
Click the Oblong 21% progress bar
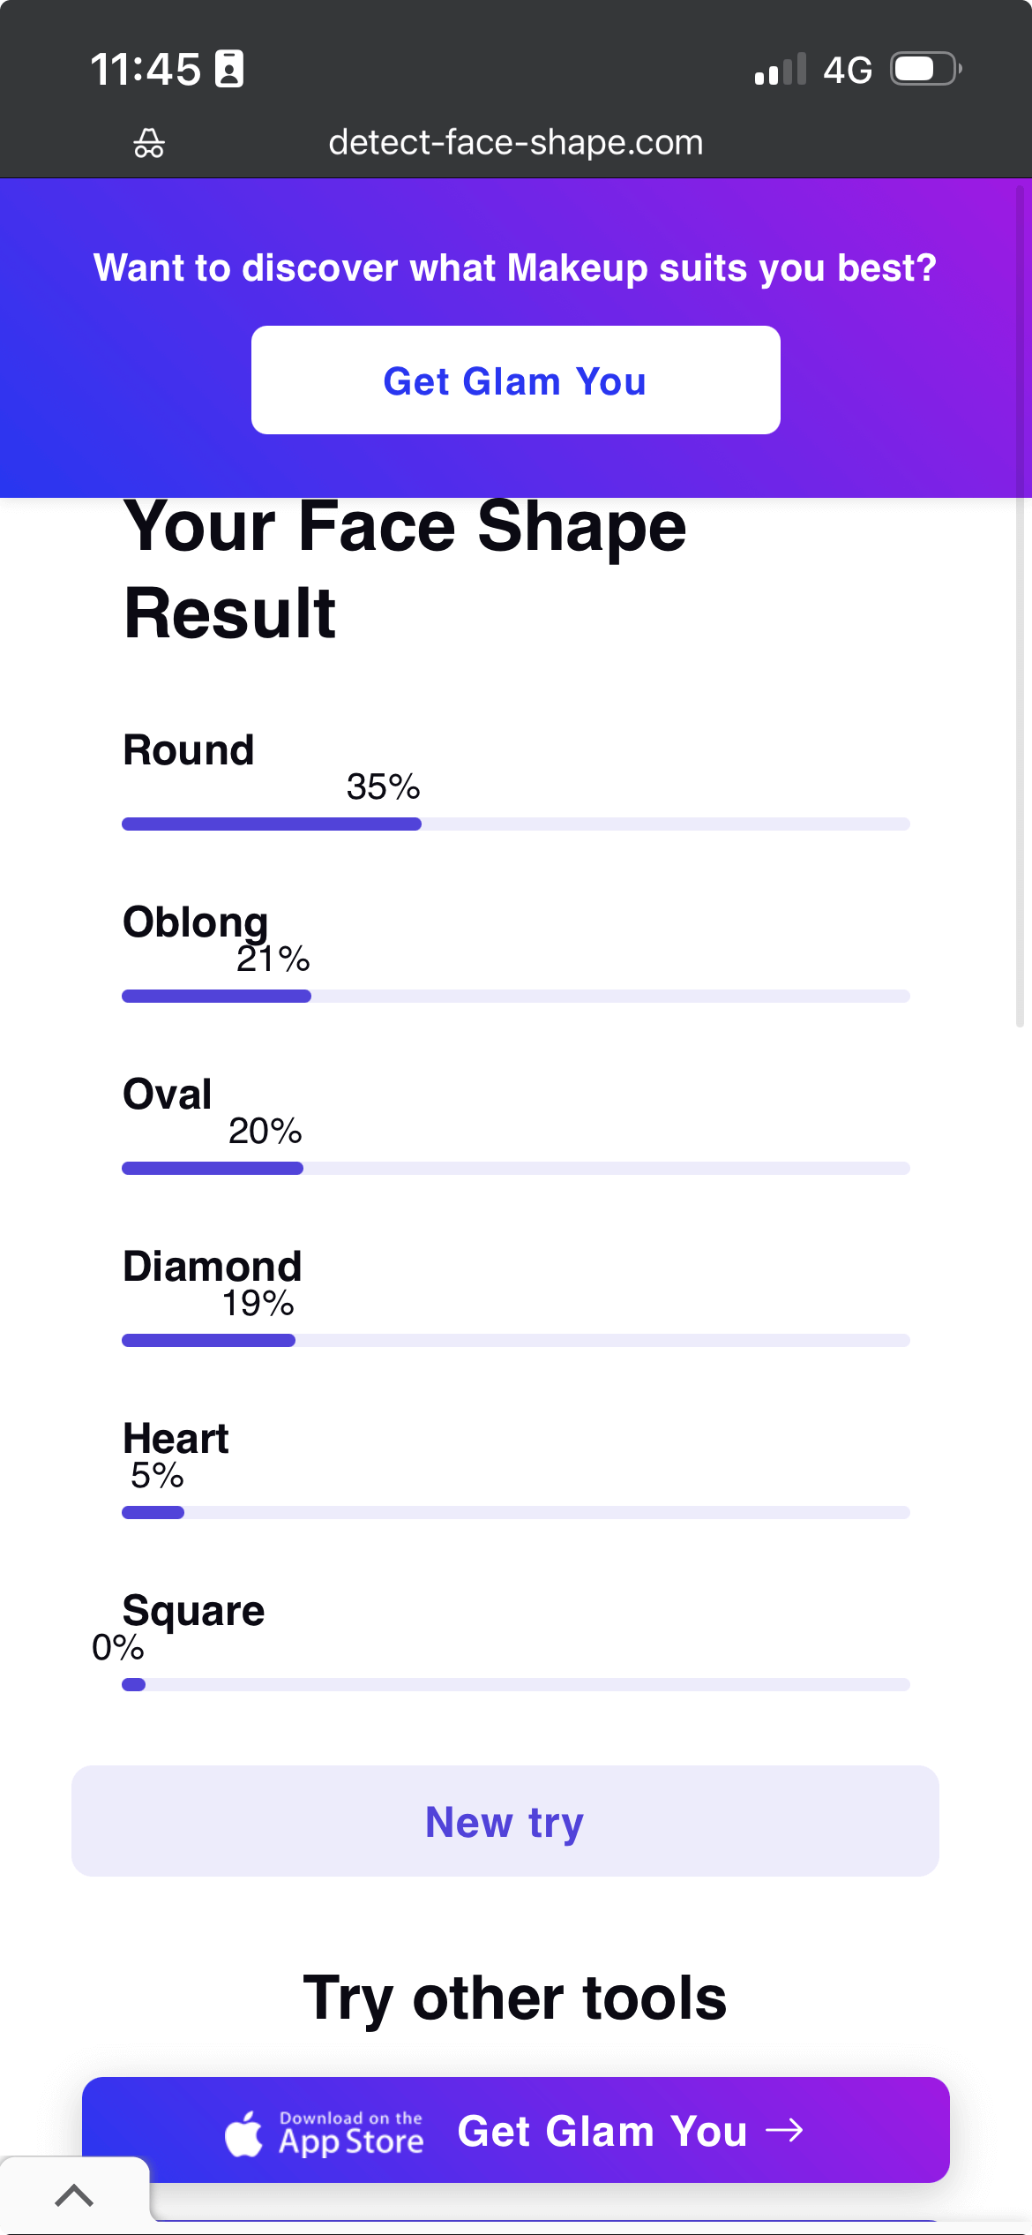(515, 997)
